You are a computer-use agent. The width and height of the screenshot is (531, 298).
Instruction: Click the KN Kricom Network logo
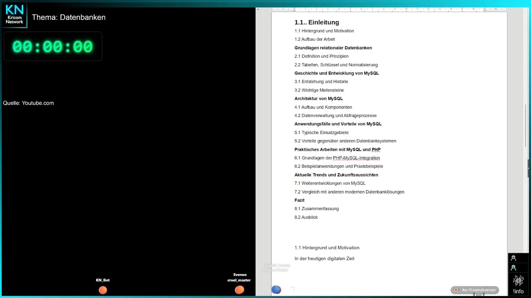[15, 15]
